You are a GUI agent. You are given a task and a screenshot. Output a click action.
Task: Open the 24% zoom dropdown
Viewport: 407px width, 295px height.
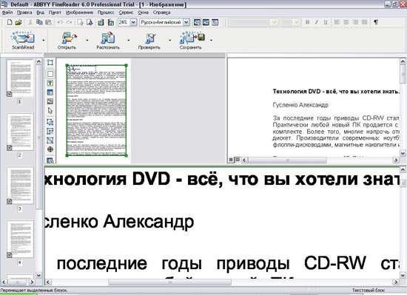(133, 22)
